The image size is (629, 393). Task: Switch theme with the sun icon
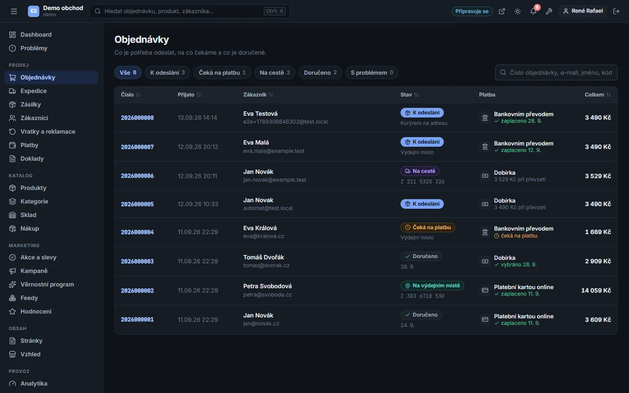[518, 11]
